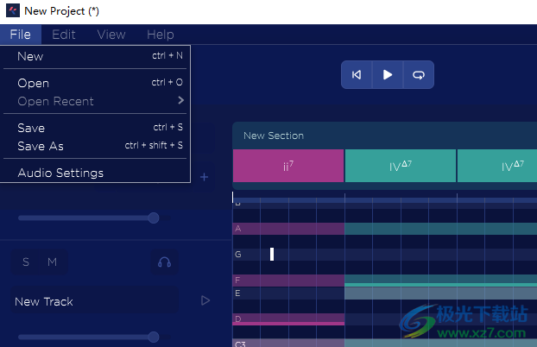Choose New from the File menu
Viewport: 537px width, 347px height.
coord(30,56)
